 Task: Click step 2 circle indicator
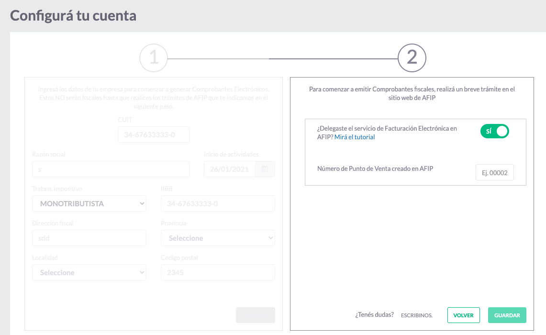pyautogui.click(x=412, y=58)
